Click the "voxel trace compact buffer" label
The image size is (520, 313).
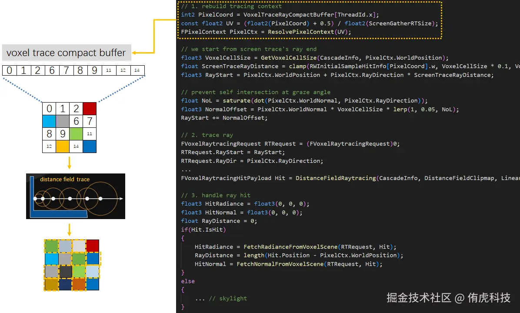point(67,53)
